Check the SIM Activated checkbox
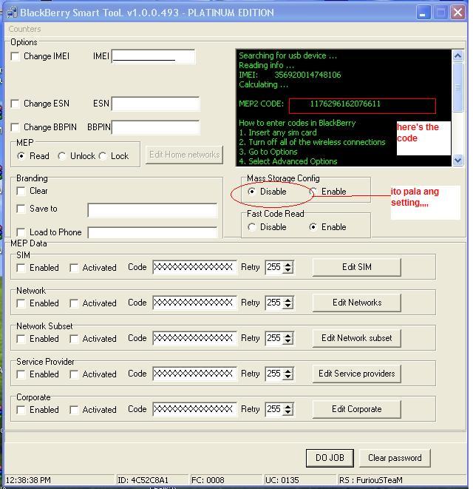Screen dimensions: 473x489 point(74,268)
